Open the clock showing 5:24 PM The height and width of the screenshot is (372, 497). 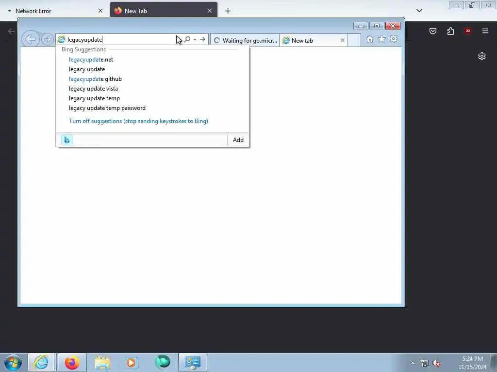(472, 363)
